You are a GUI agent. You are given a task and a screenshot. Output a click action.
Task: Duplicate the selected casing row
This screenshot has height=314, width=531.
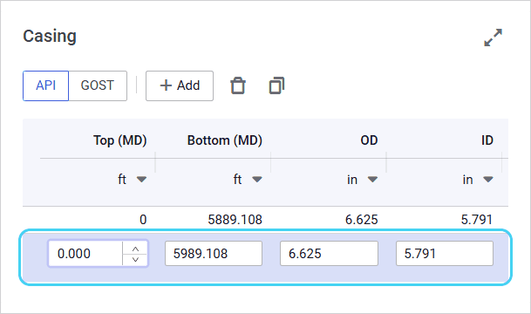tap(276, 85)
